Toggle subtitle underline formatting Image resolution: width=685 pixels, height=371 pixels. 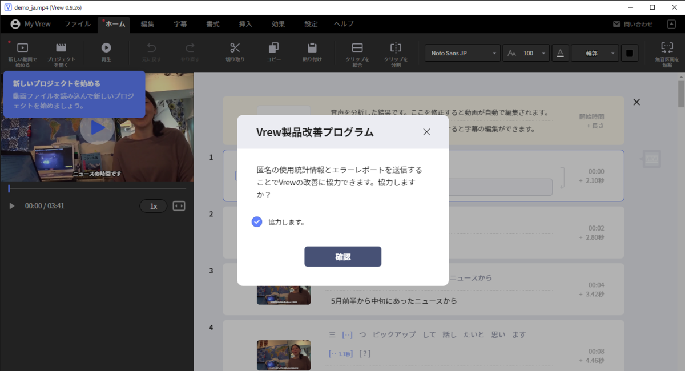560,53
